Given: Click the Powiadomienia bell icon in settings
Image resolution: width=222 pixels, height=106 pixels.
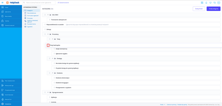Looking at the screenshot, I should click(25, 24).
